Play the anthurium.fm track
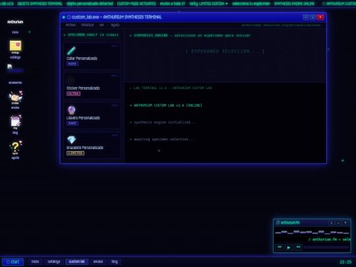 (289, 247)
